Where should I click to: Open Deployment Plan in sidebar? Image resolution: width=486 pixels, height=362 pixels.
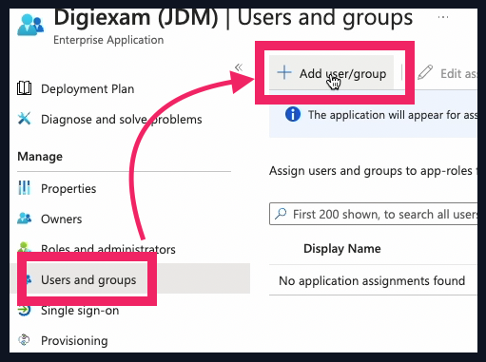87,89
